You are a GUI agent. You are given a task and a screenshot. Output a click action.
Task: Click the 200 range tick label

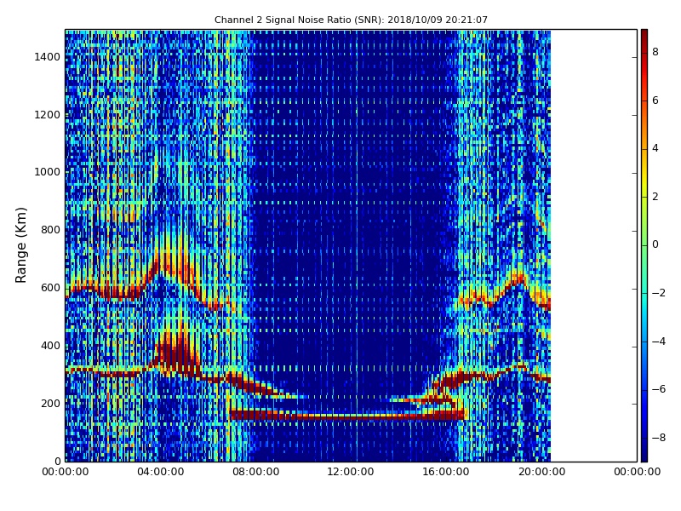point(51,403)
